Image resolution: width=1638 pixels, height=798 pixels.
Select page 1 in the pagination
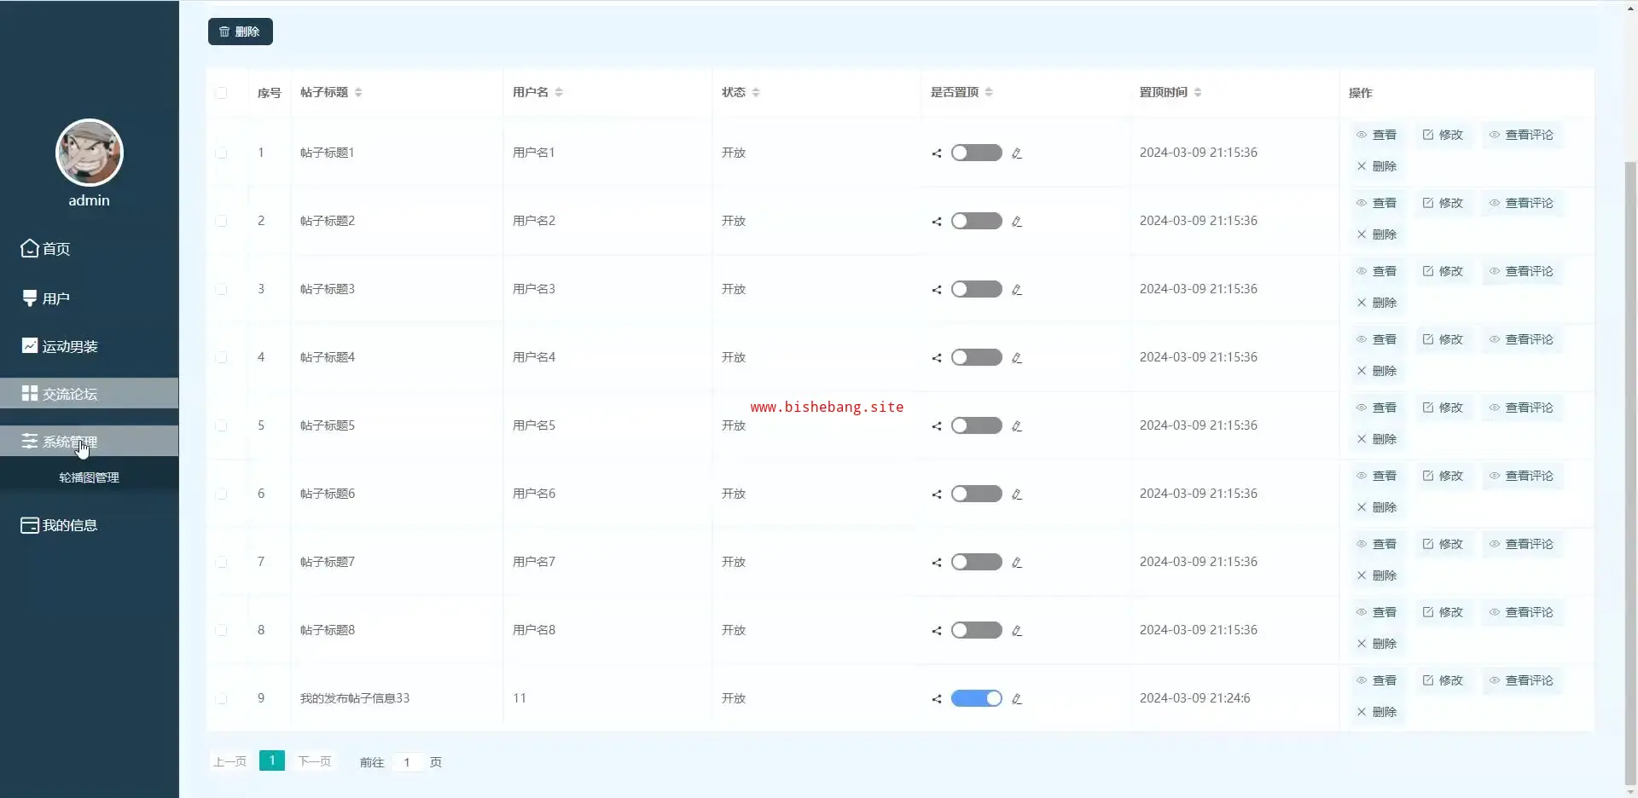[272, 760]
